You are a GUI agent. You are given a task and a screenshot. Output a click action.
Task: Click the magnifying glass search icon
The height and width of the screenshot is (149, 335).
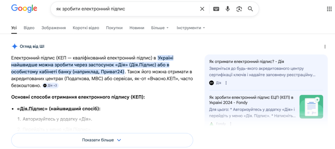250,9
